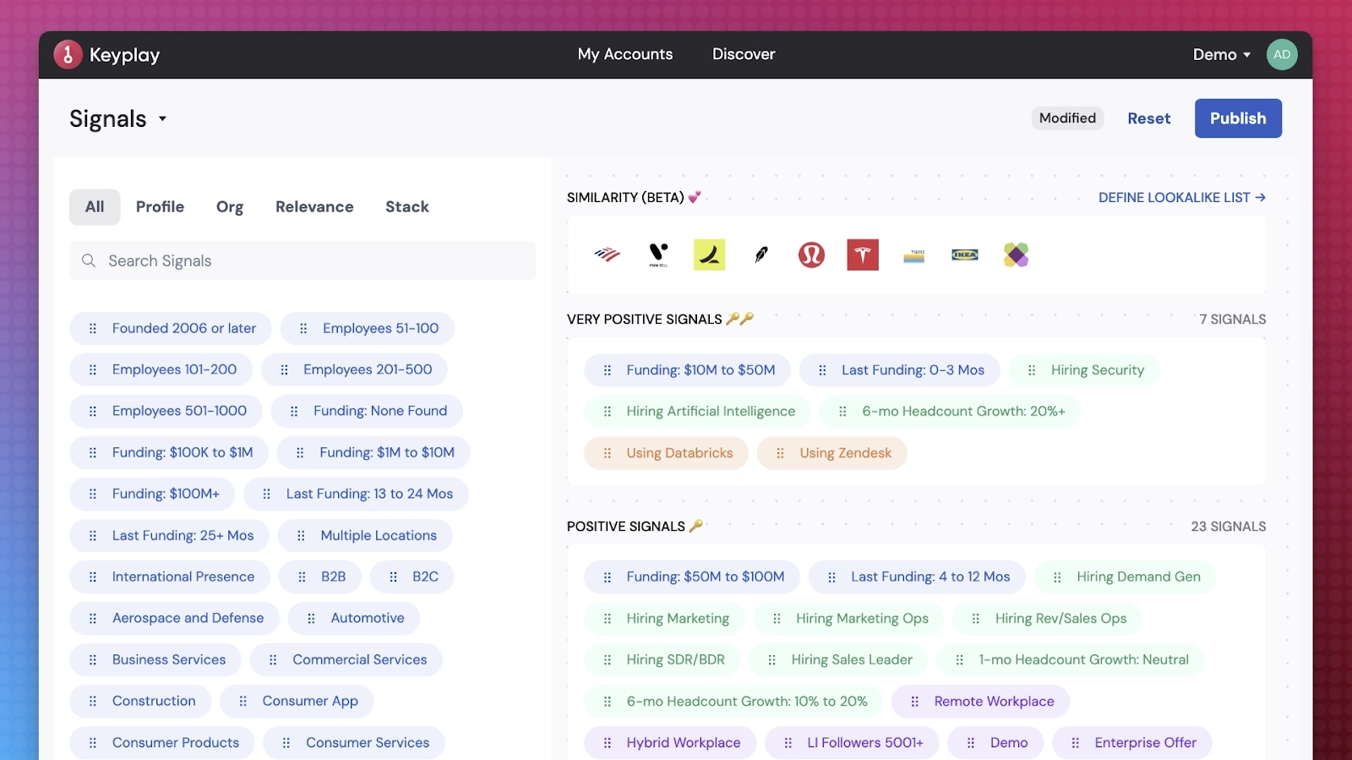The image size is (1352, 760).
Task: Switch to the Profile tab
Action: tap(160, 206)
